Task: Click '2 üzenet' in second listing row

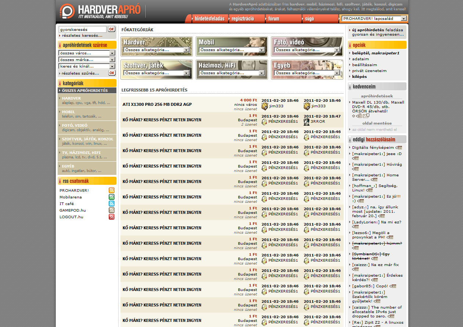Action: point(249,124)
